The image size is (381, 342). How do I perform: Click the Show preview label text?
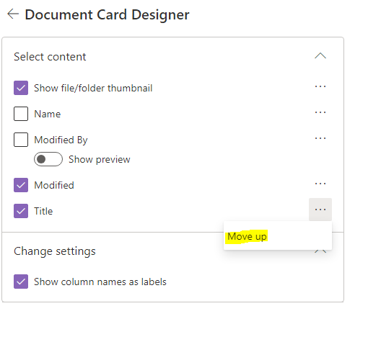pos(100,160)
